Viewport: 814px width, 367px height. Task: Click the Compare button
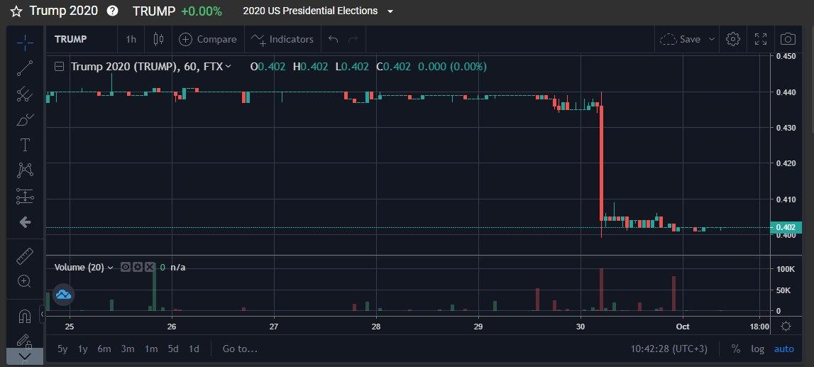[x=207, y=39]
